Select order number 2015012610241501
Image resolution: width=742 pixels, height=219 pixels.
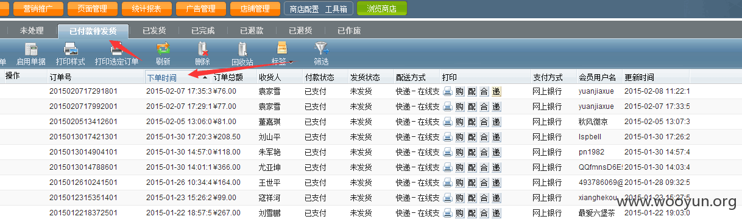[x=83, y=182]
